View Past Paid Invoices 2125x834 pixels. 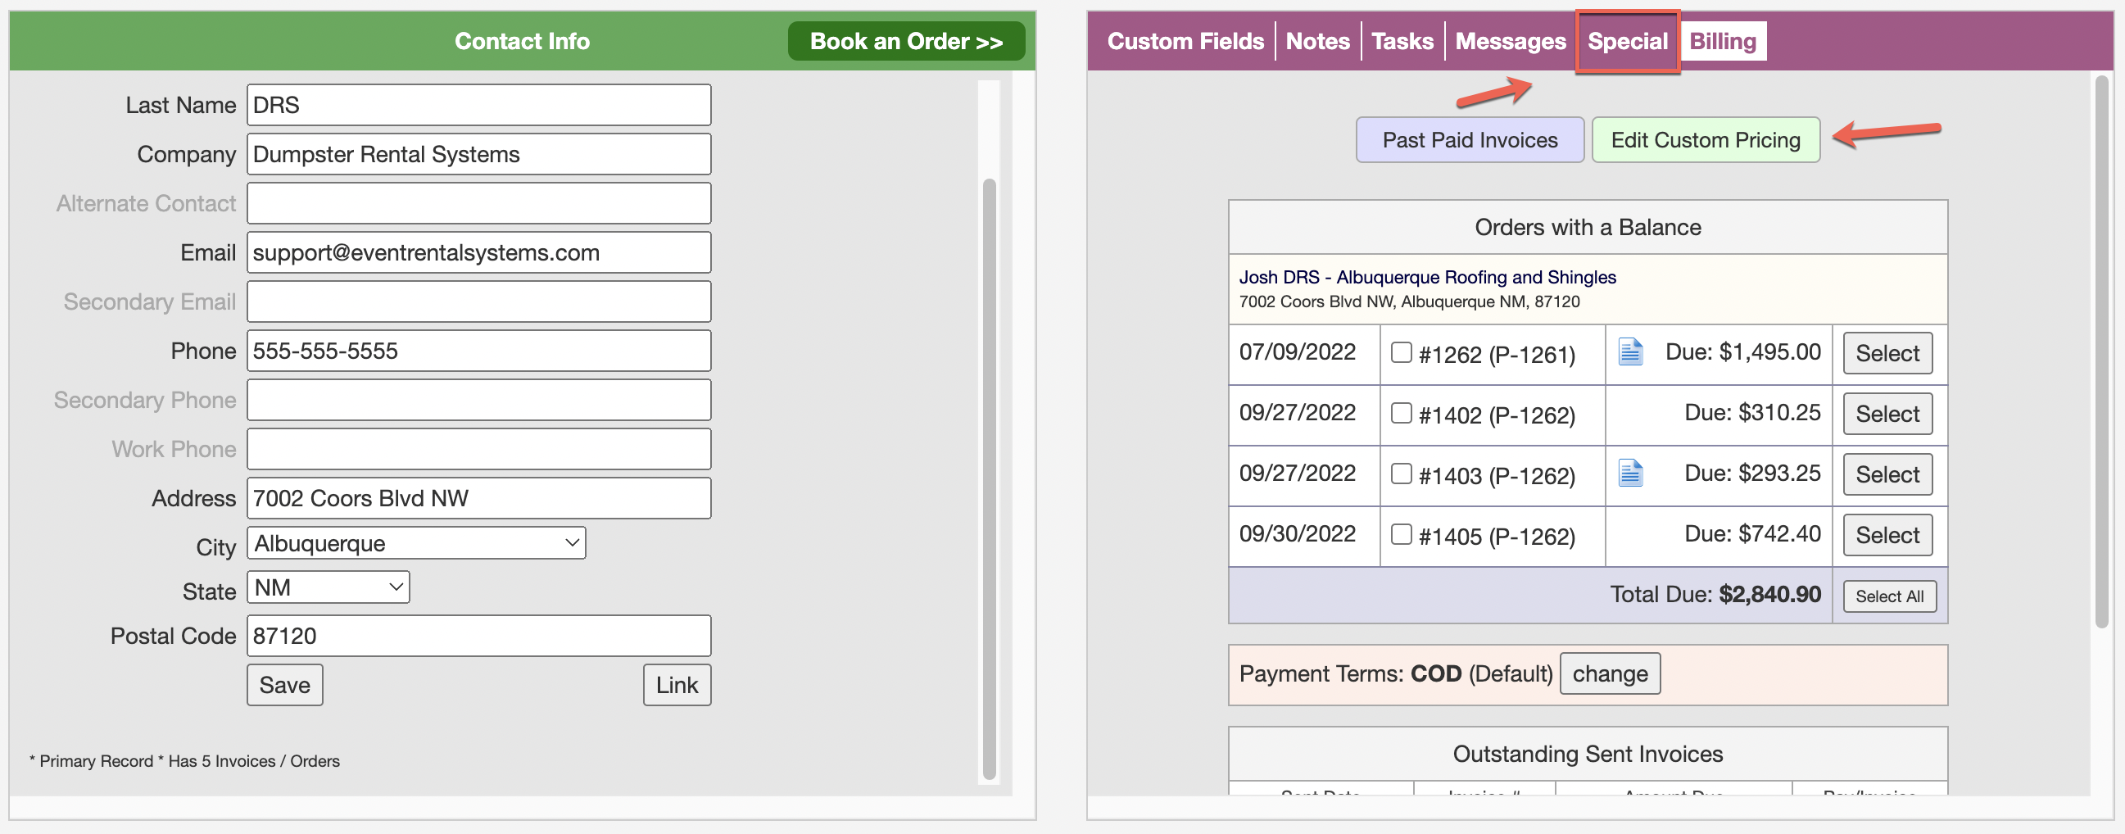[x=1469, y=140]
